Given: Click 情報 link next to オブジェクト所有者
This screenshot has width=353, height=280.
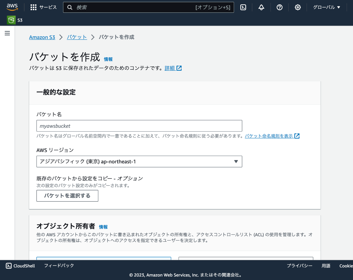Looking at the screenshot, I should coord(103,227).
